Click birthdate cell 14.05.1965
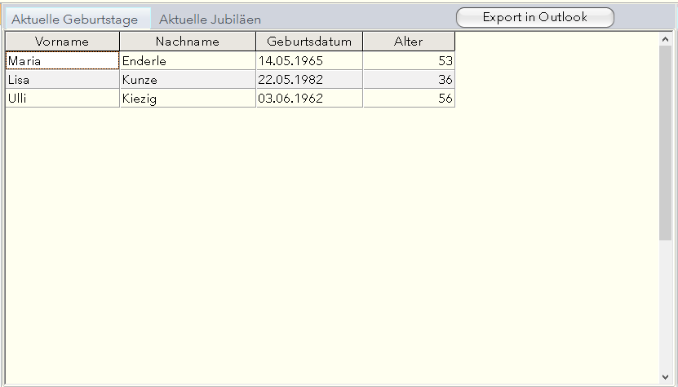The image size is (678, 387). (x=309, y=60)
